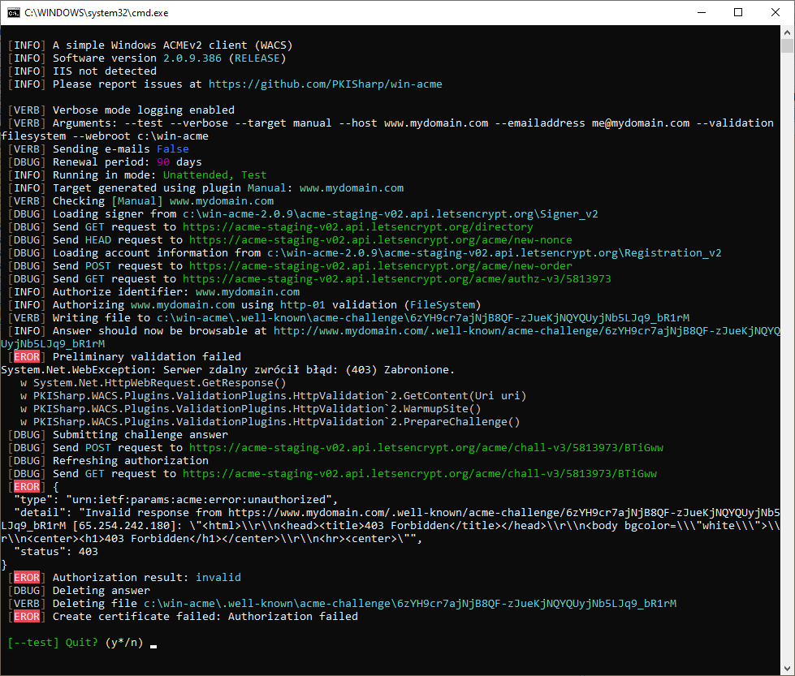This screenshot has width=795, height=676.
Task: Click the '[--test] Quit? (y*/n)' prompt
Action: point(76,643)
